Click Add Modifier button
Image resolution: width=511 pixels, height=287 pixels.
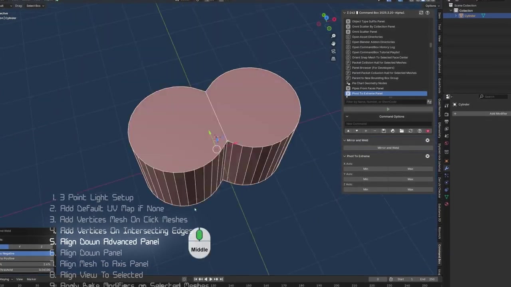pos(498,114)
